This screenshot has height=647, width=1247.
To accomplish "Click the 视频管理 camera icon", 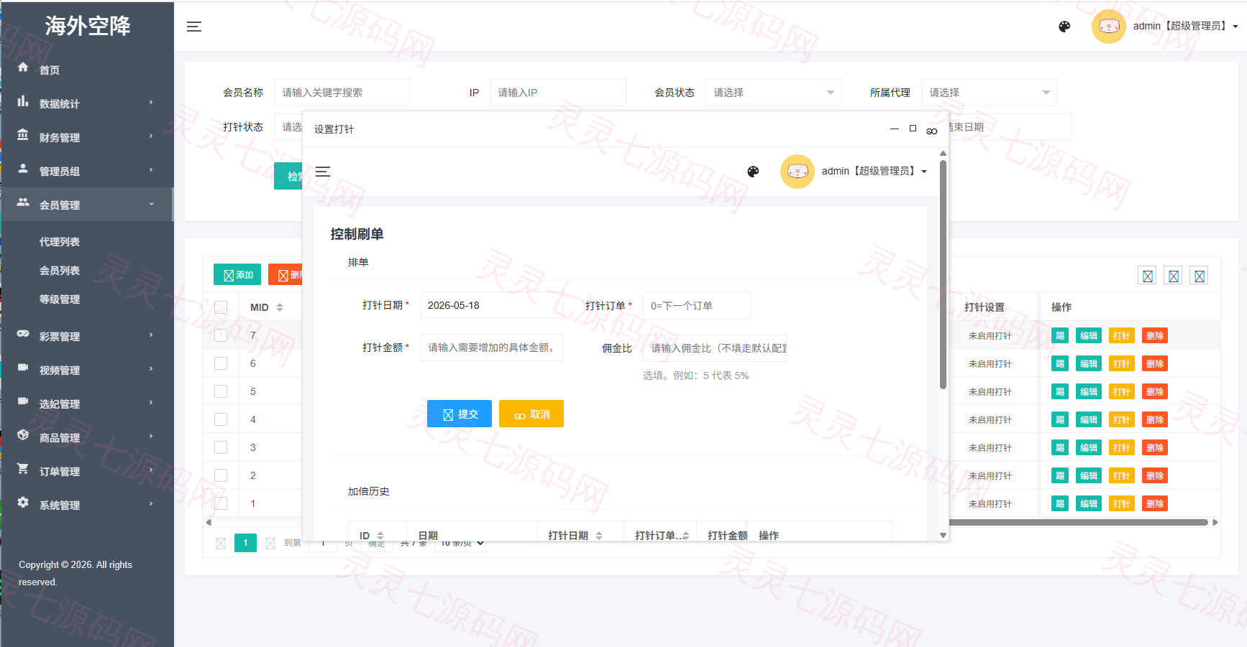I will (x=23, y=368).
